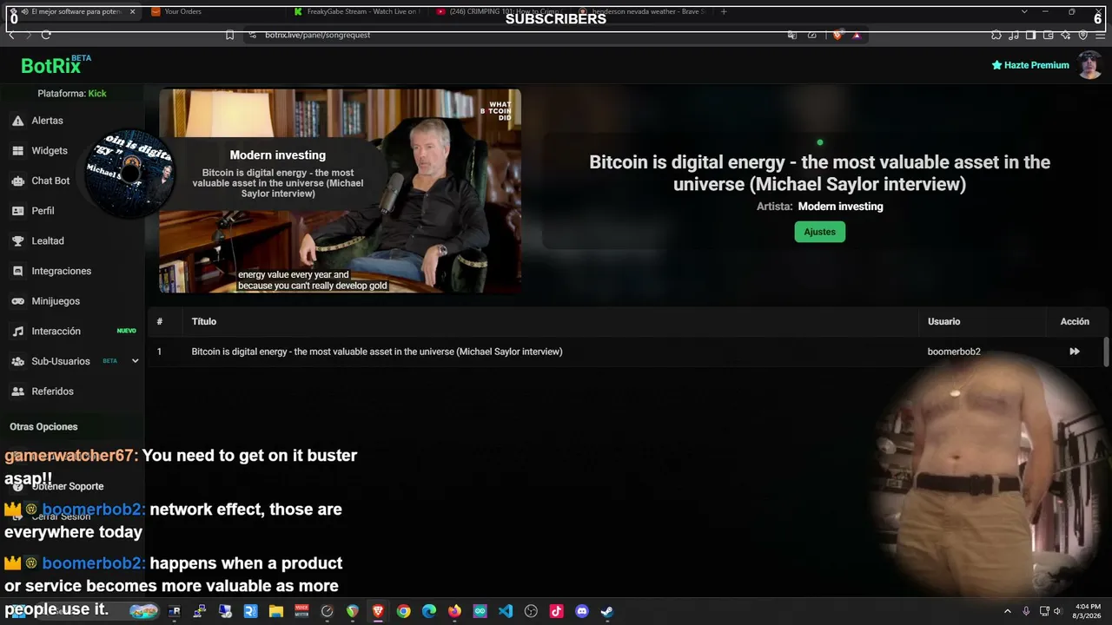This screenshot has width=1112, height=625.
Task: Click the Modern investing artist name
Action: pyautogui.click(x=840, y=207)
